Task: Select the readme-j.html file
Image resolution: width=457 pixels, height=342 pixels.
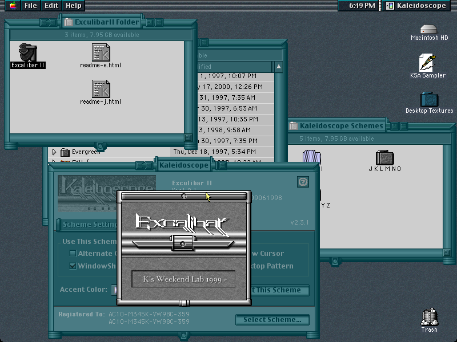Action: tap(101, 89)
